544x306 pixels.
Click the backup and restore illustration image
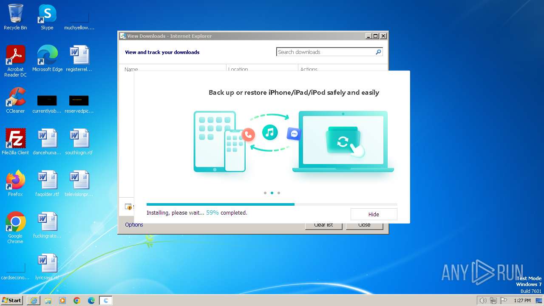click(294, 142)
